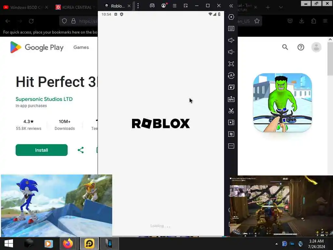
Task: Open the emulator keyboard mapping icon
Action: pyautogui.click(x=231, y=29)
